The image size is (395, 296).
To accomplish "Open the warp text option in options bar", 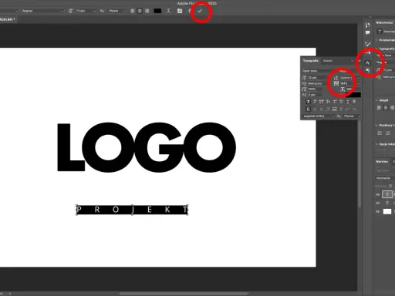I will 168,11.
